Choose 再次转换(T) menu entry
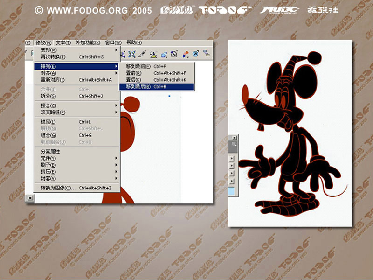Viewport: 373px width, 280px height. [x=76, y=57]
